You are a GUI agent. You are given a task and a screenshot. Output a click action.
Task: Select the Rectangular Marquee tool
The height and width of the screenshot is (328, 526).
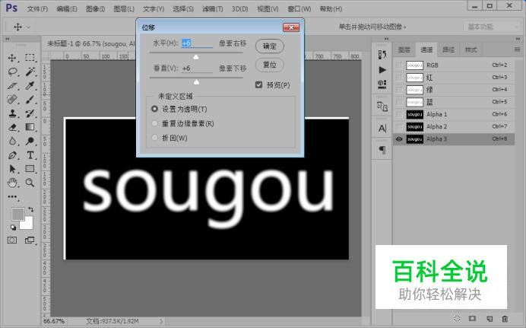pyautogui.click(x=30, y=57)
